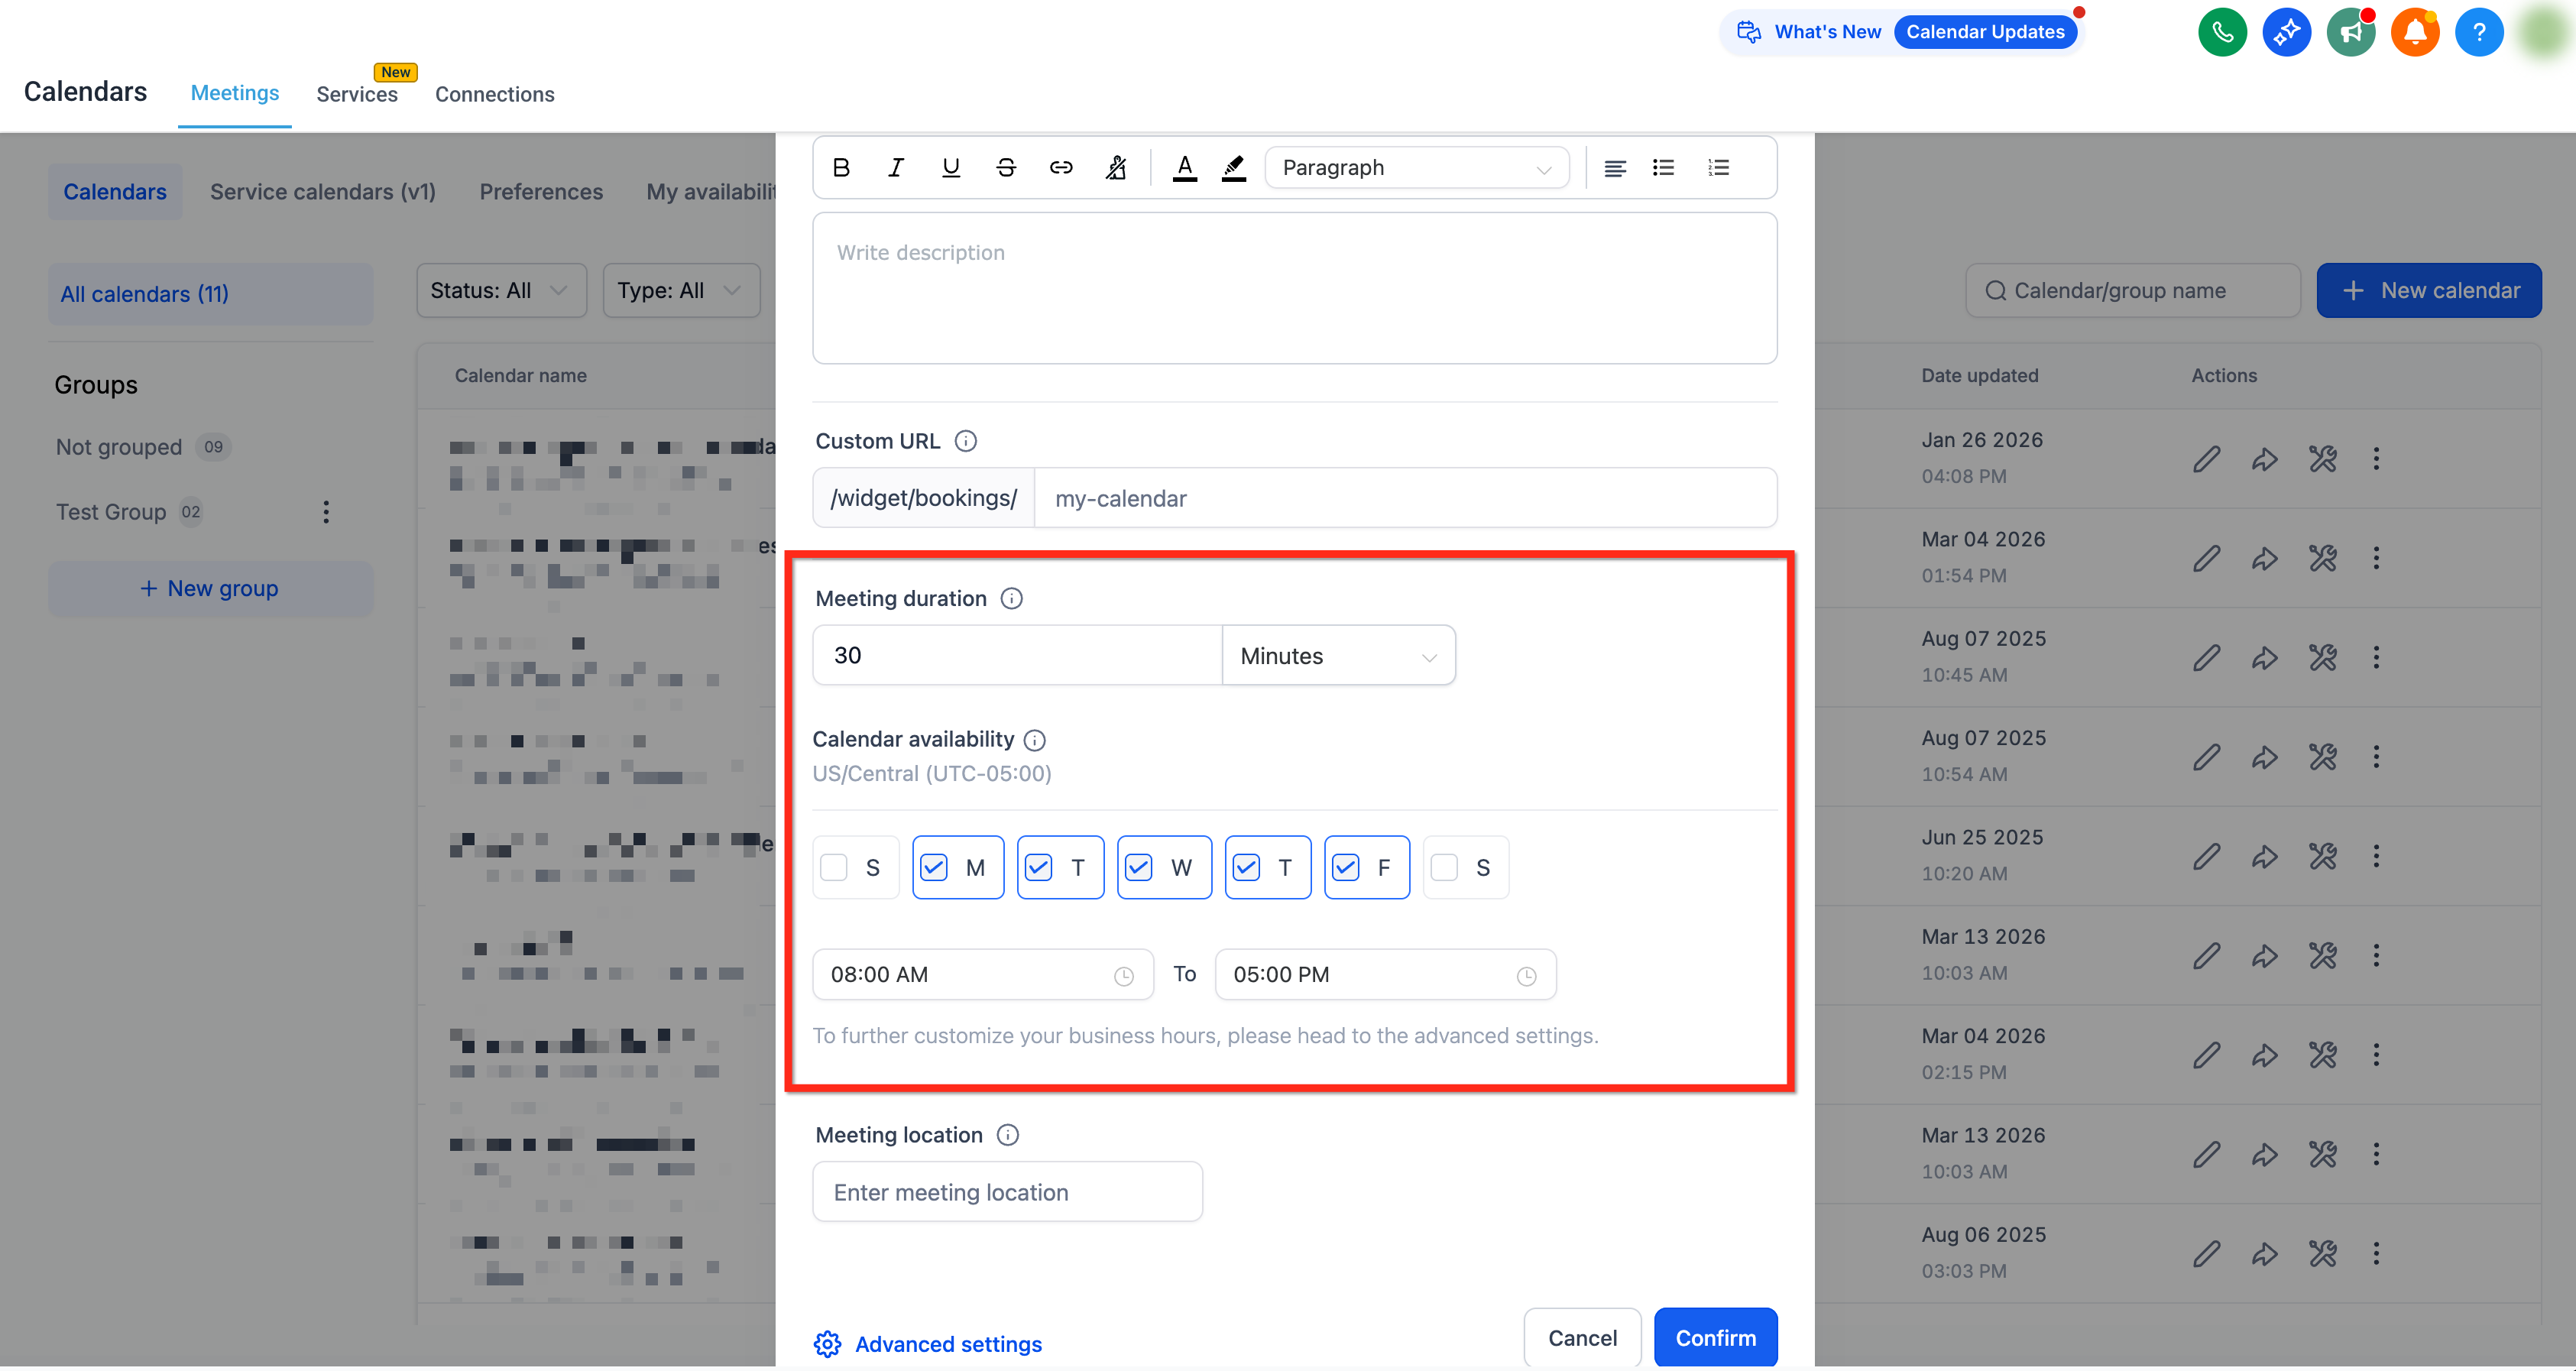Click the strikethrough formatting icon

click(1006, 168)
